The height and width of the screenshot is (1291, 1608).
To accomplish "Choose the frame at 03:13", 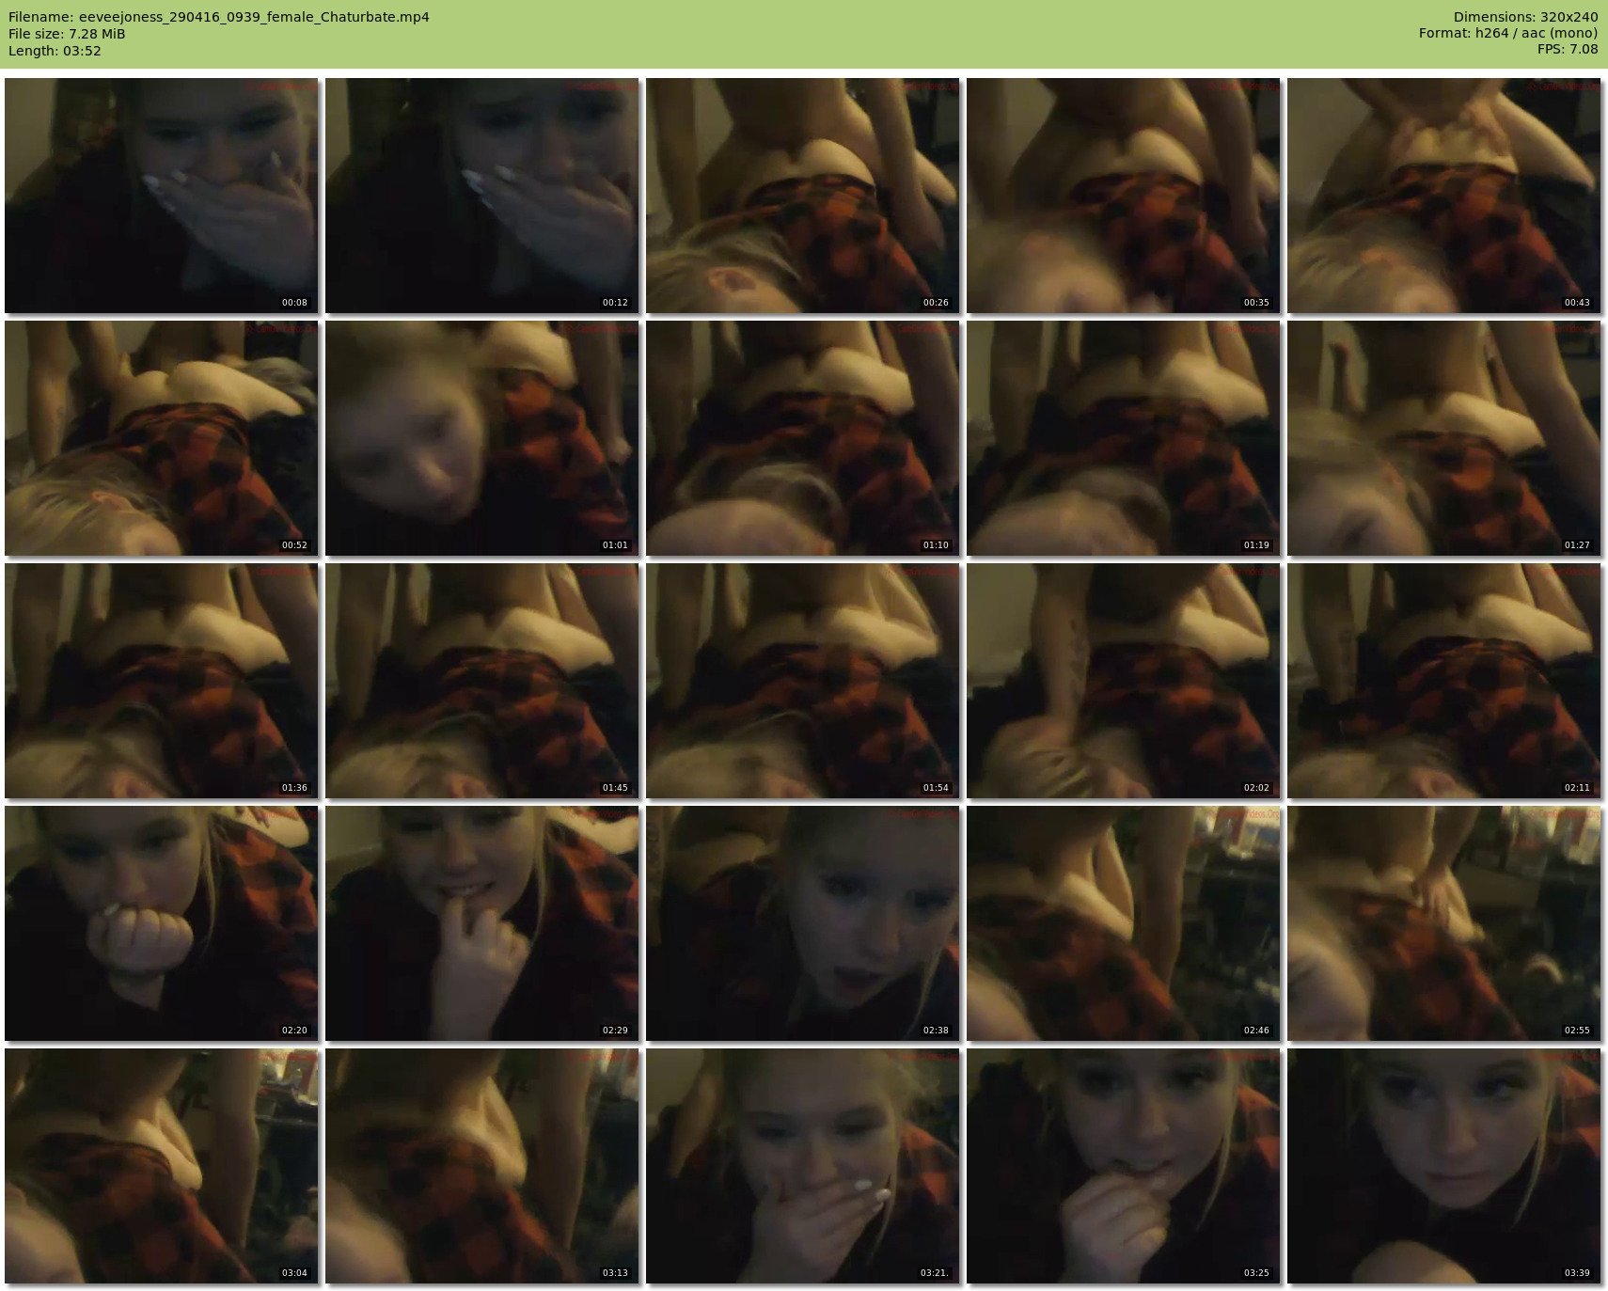I will (x=482, y=1166).
